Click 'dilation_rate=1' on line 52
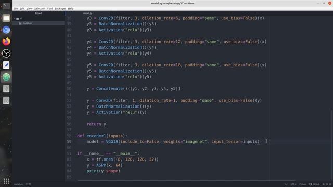333x187 pixels. pyautogui.click(x=158, y=100)
